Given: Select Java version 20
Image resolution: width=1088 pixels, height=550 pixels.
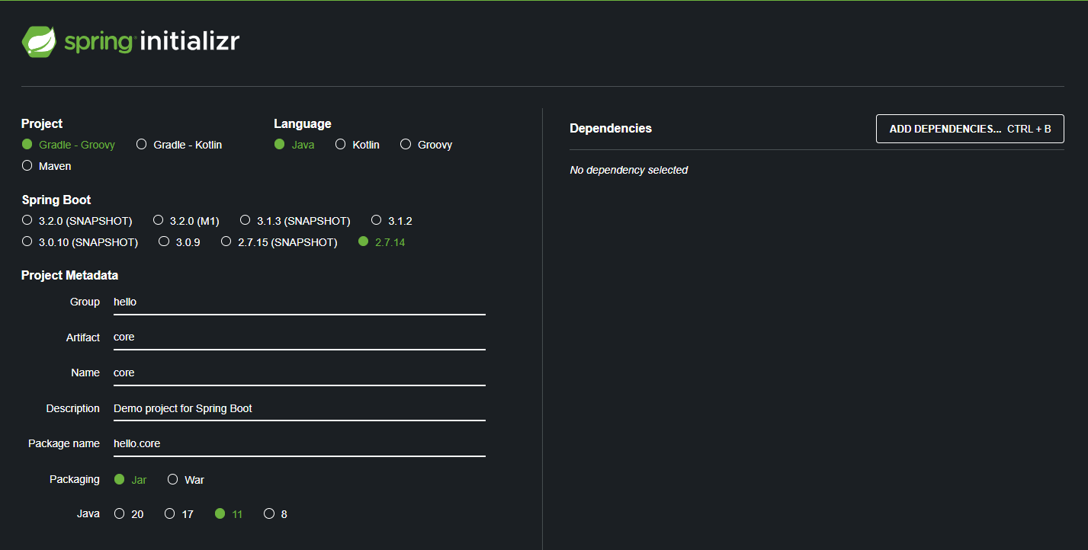Looking at the screenshot, I should point(129,514).
